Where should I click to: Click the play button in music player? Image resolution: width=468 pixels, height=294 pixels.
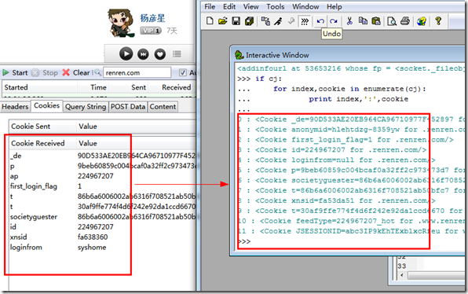coord(126,54)
